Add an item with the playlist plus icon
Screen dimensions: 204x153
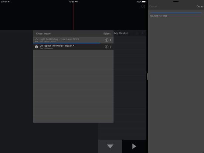tap(142, 33)
